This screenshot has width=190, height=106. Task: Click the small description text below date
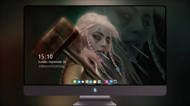pos(51,66)
